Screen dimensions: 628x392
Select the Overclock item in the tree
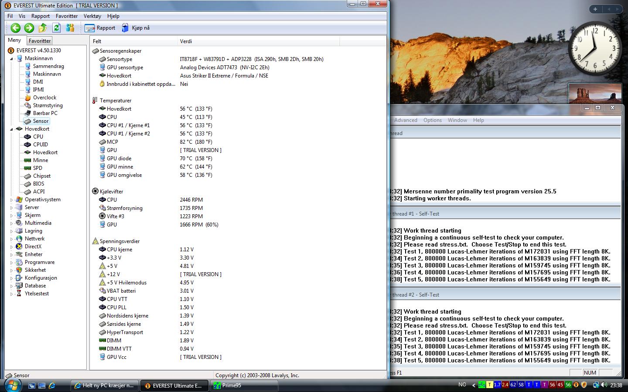(x=44, y=98)
